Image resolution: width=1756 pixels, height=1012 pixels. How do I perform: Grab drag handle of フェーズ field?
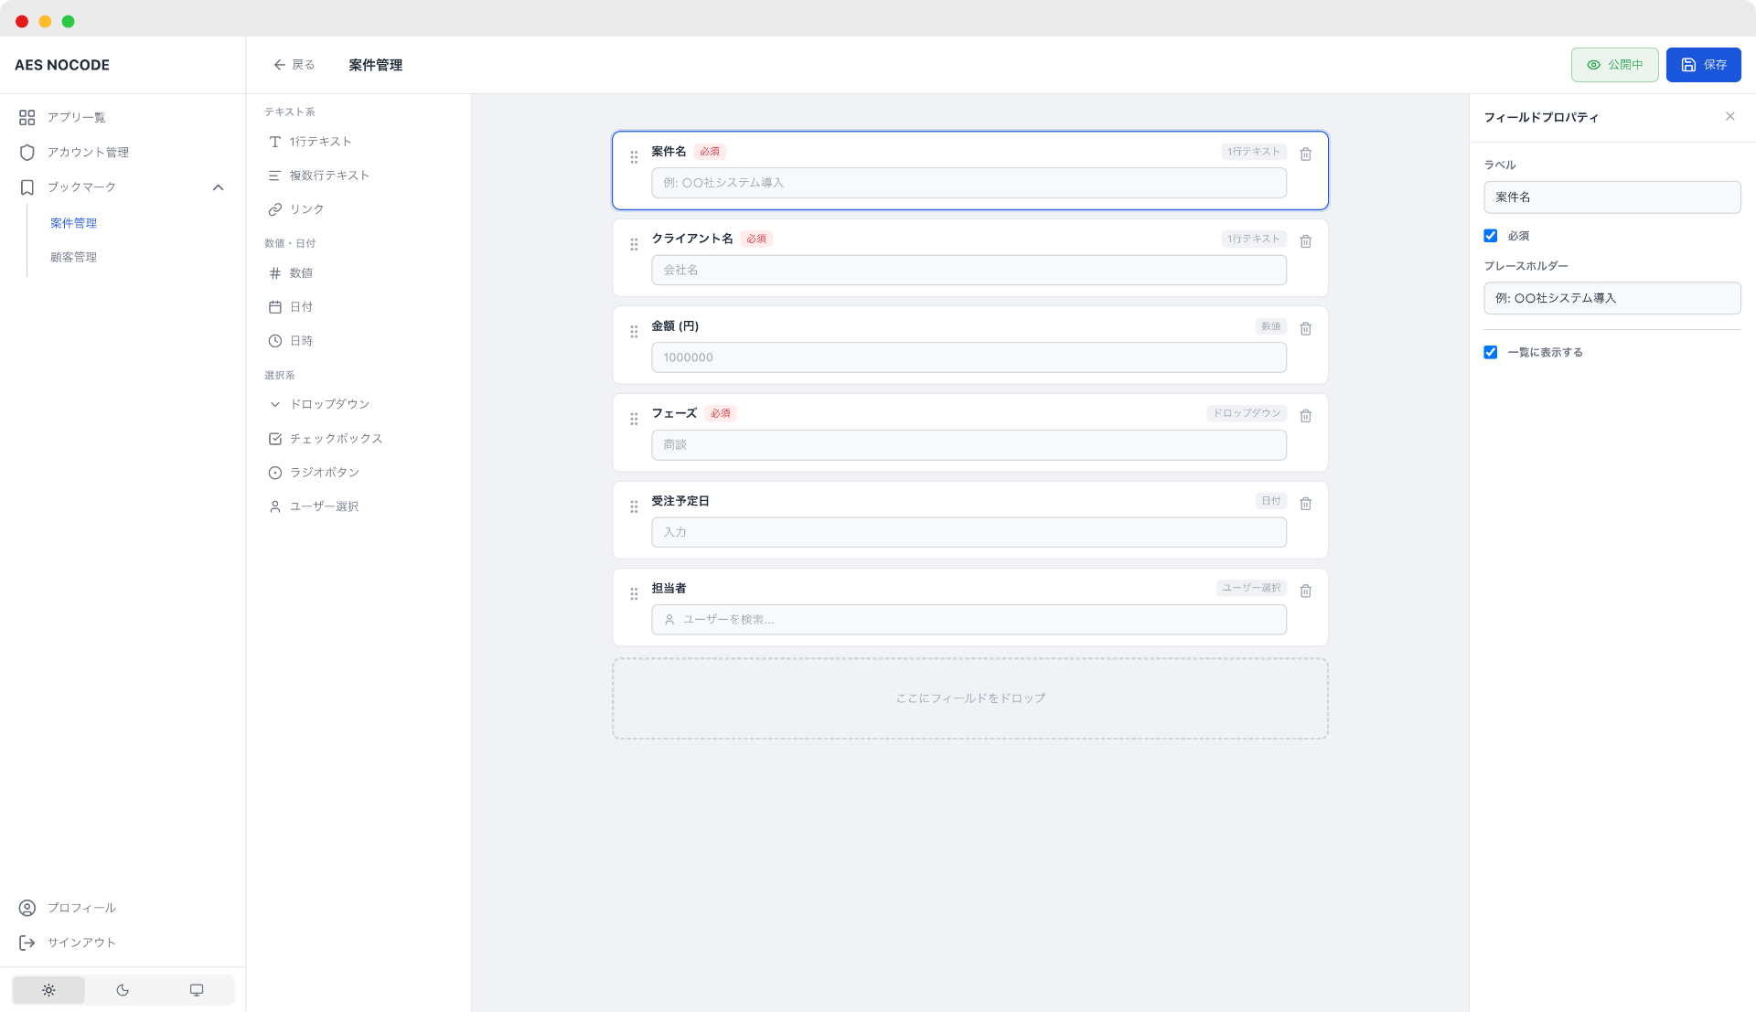(x=634, y=420)
